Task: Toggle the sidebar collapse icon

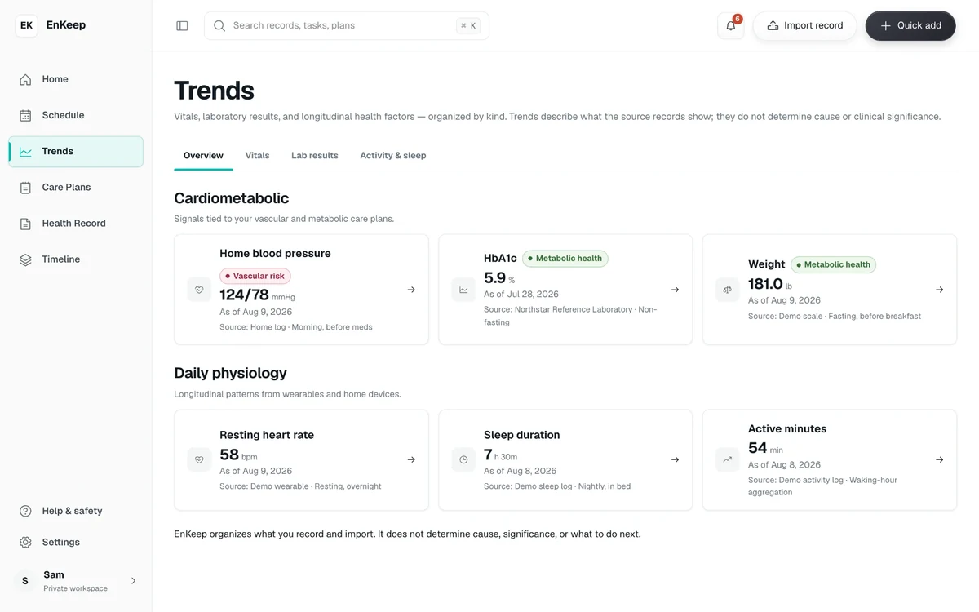Action: point(182,25)
